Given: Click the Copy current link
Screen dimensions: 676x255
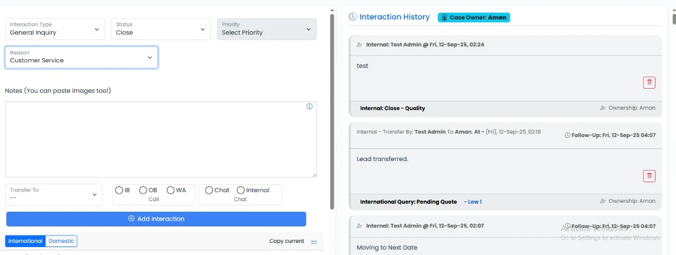Looking at the screenshot, I should tap(286, 241).
